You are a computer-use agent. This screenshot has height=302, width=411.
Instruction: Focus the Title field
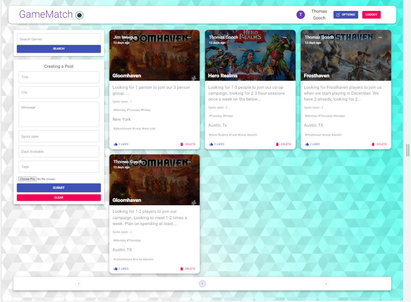[59, 77]
